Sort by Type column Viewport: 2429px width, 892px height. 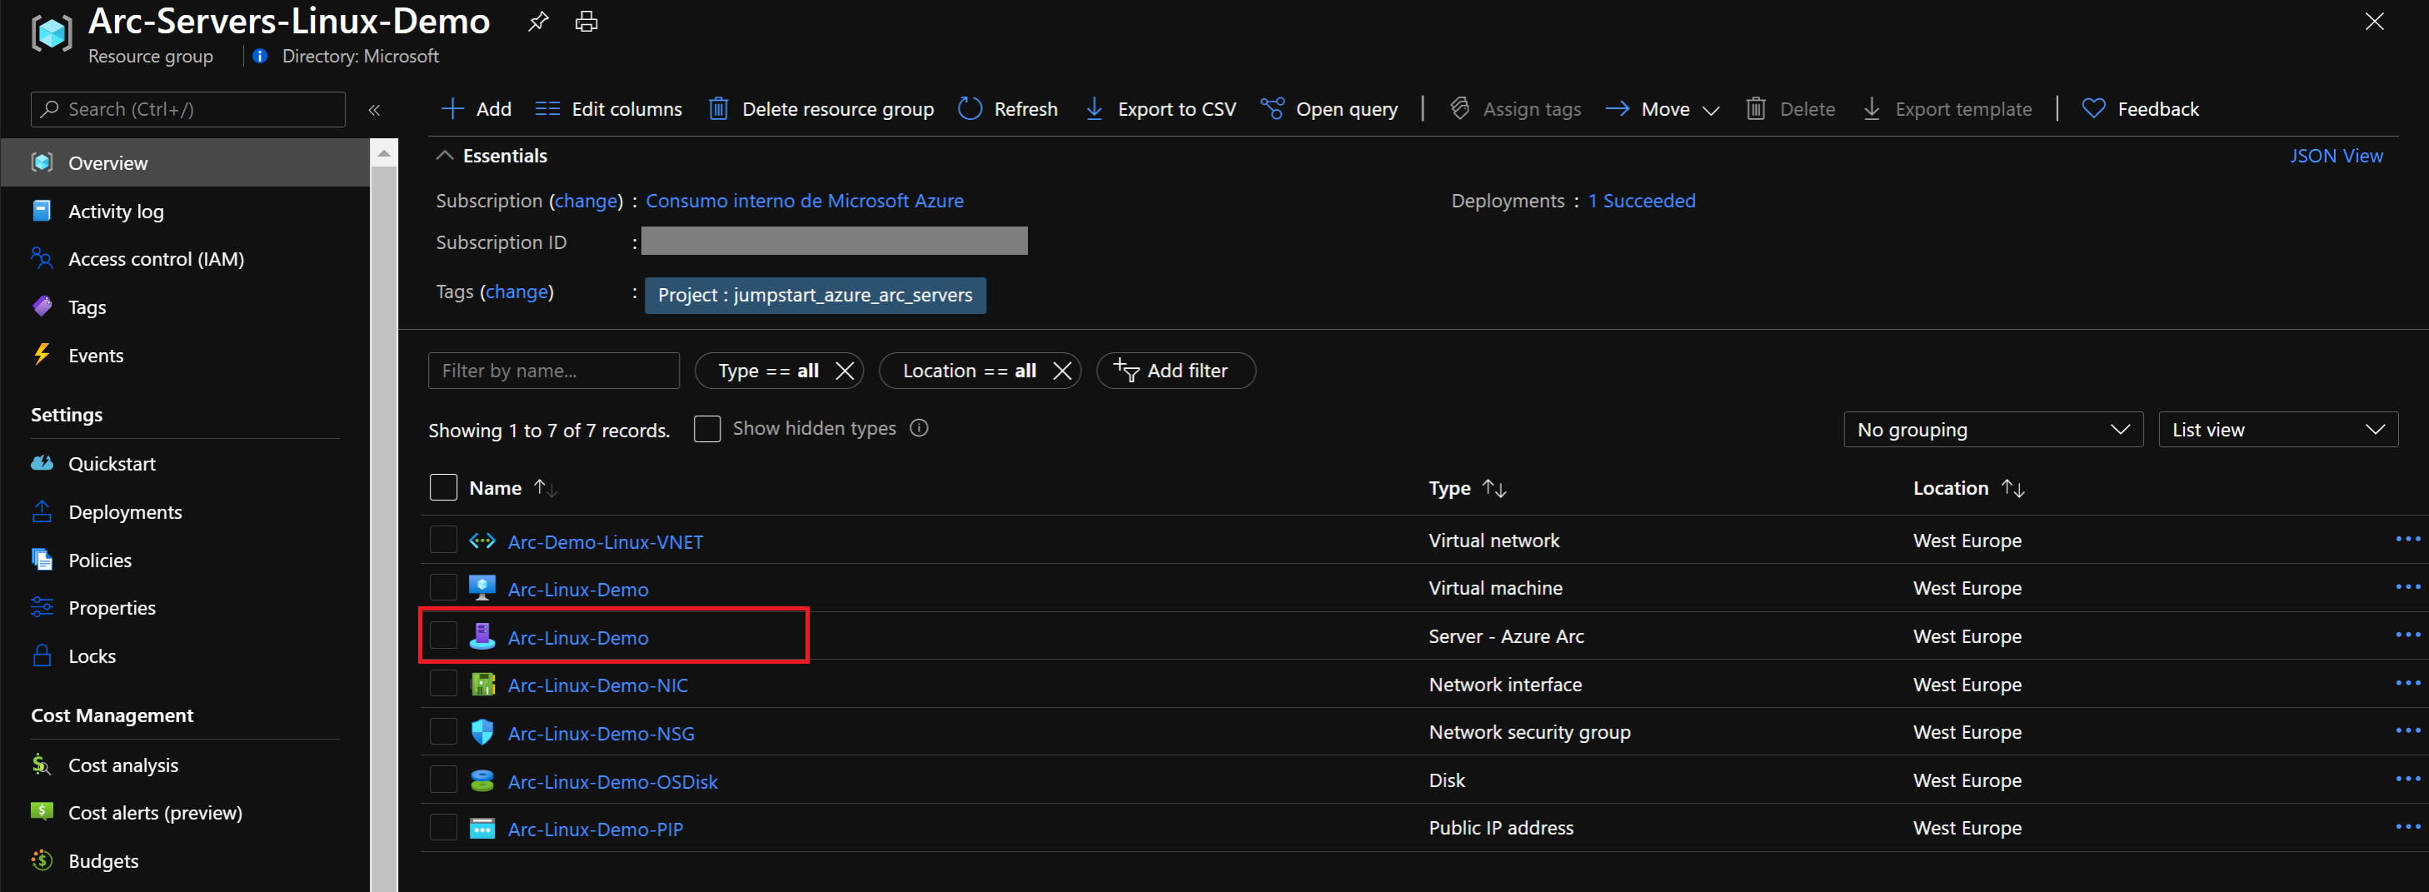coord(1467,488)
